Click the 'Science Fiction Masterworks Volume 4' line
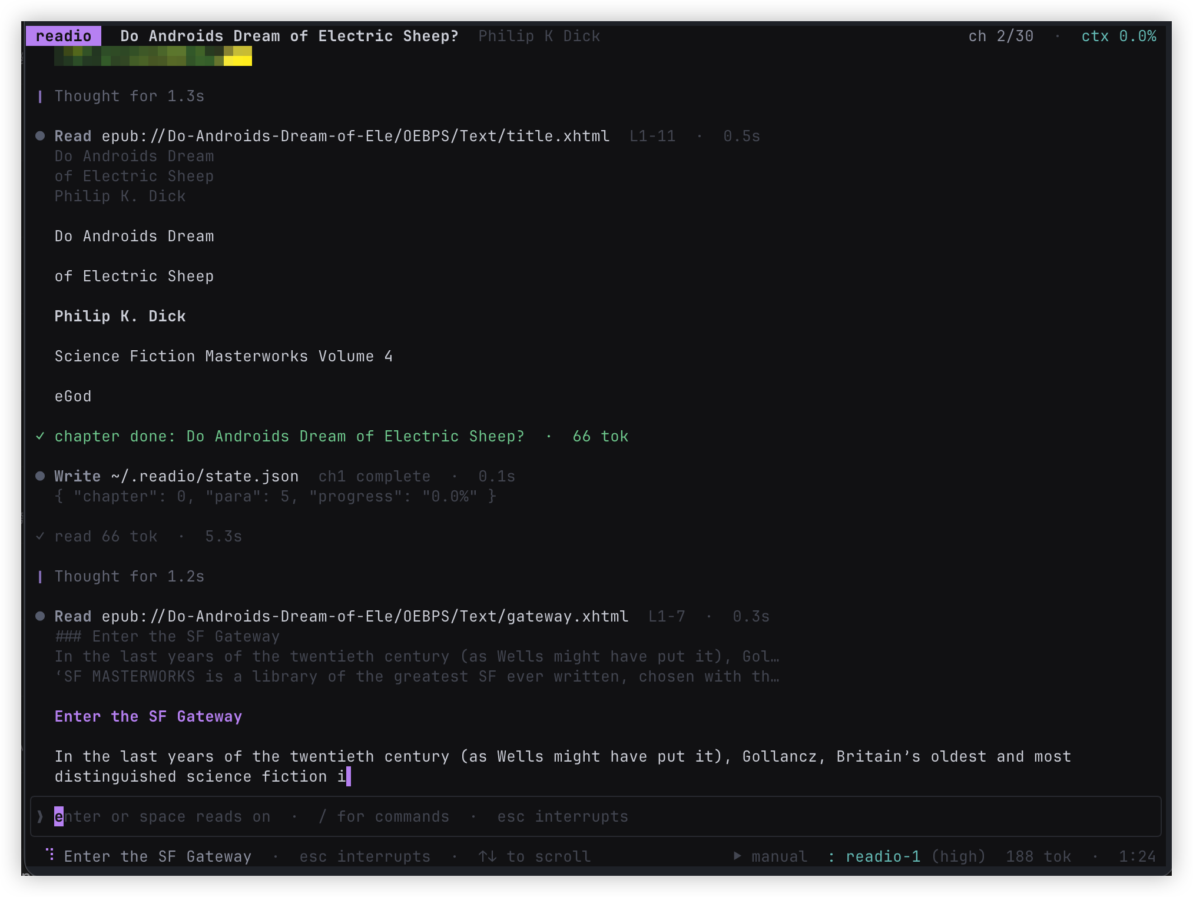The image size is (1193, 897). tap(223, 356)
